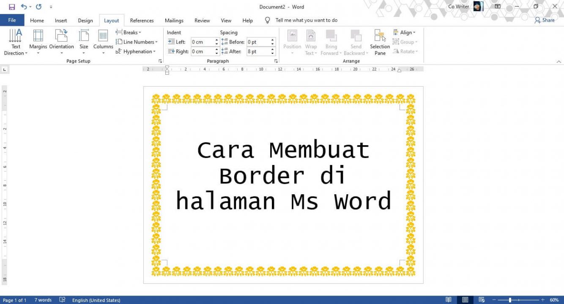Screen dimensions: 564x304
Task: Click the Hyphenation tool
Action: click(136, 51)
